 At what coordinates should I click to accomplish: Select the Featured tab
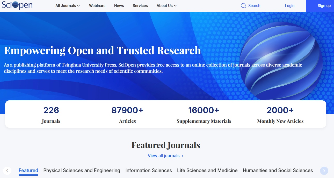[28, 171]
